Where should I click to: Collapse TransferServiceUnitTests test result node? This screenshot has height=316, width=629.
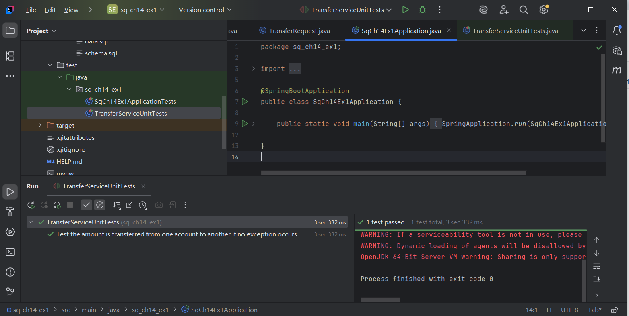[31, 222]
